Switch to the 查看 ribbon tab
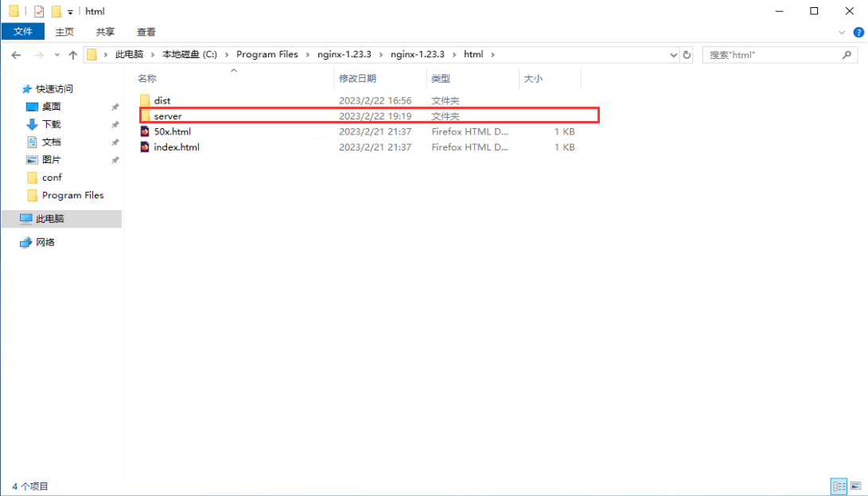The width and height of the screenshot is (868, 496). point(145,32)
